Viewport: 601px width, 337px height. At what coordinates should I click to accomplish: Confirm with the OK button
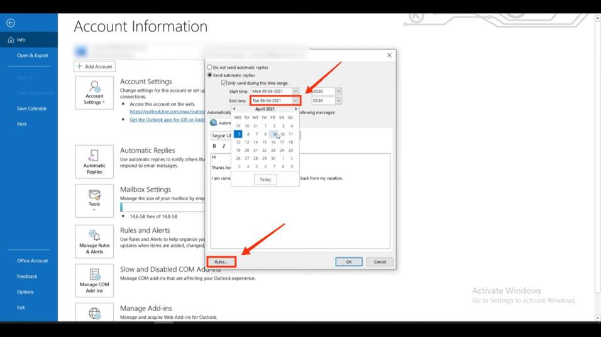tap(349, 262)
